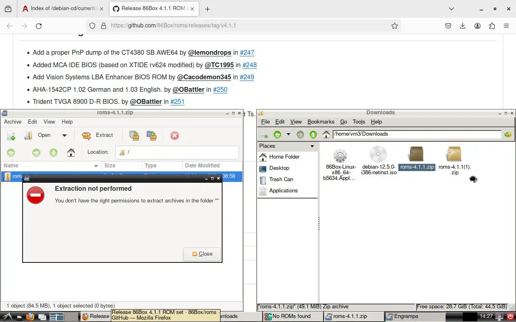Open the Archive menu in Engrampa
Screen dimensions: 516x322
(x=13, y=122)
